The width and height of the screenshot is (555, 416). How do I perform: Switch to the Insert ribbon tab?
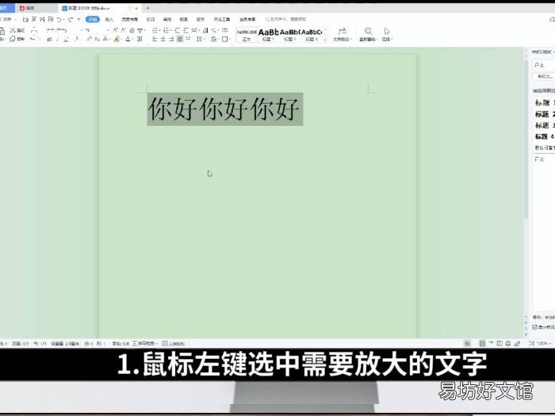(109, 20)
